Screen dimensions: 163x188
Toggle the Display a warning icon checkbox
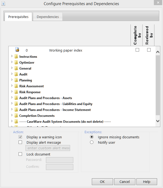(20, 137)
